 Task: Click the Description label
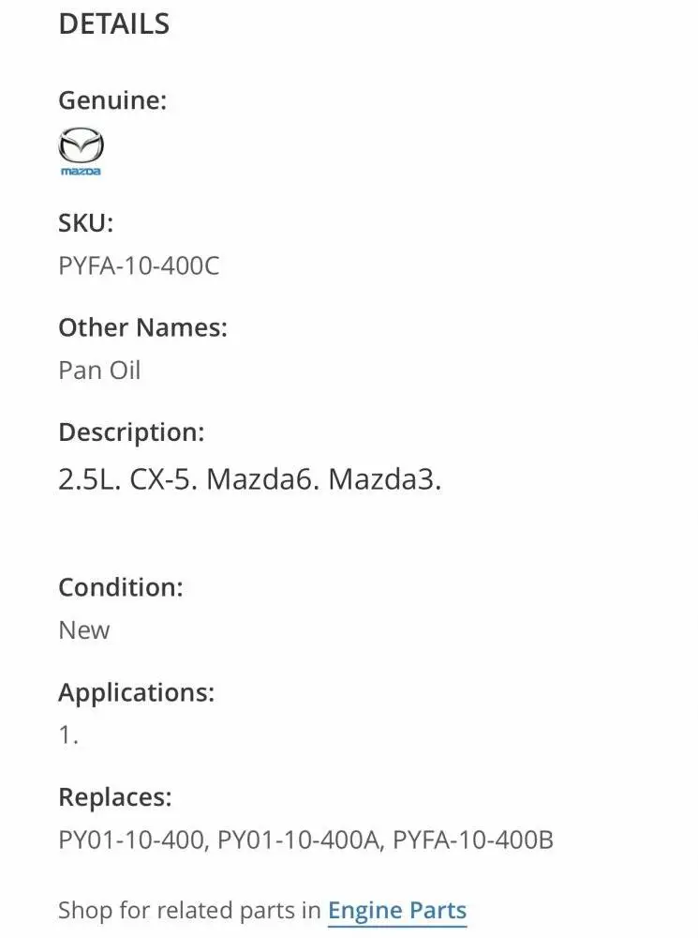(131, 432)
